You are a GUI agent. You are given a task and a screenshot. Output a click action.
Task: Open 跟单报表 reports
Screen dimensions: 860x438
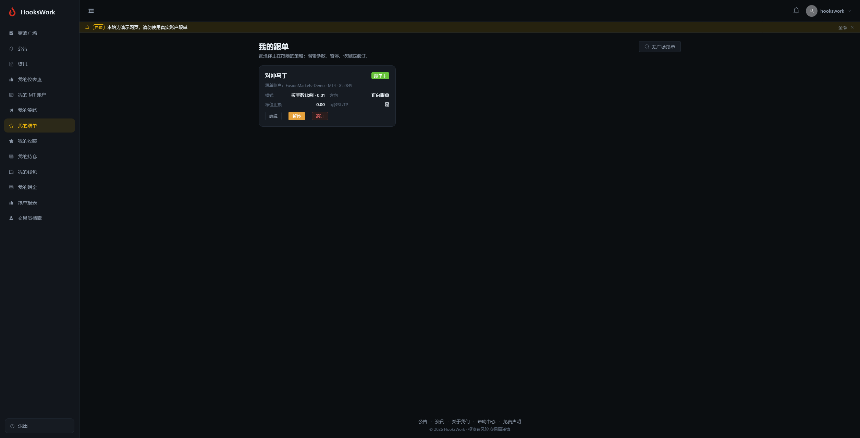39,203
